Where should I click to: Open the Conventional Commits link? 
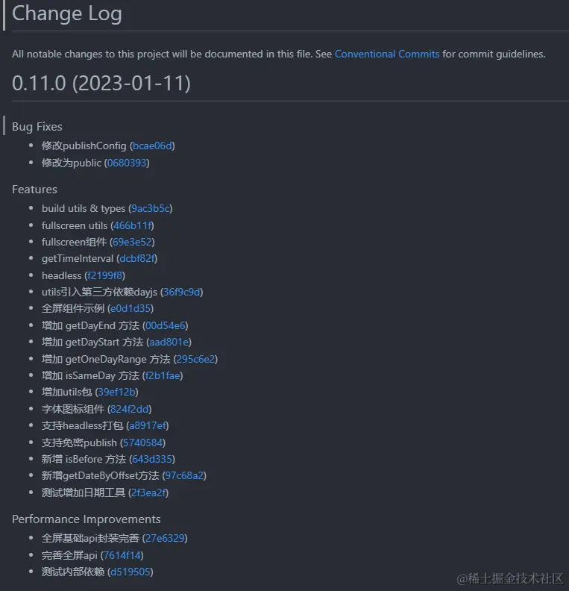[x=387, y=54]
